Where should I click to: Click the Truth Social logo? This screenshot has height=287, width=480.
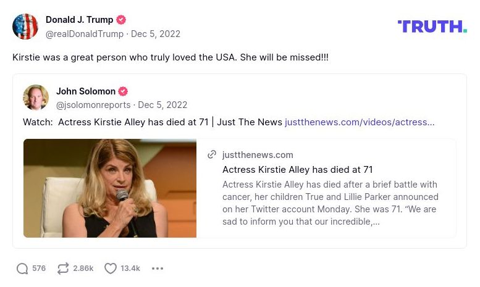coord(432,27)
